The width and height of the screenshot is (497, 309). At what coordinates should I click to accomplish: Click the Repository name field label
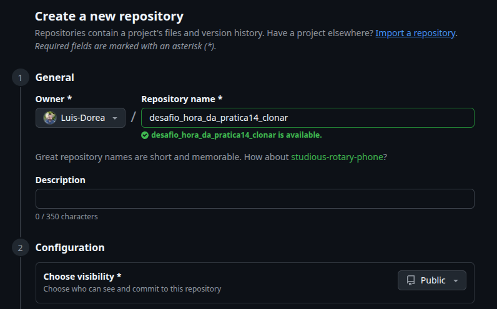click(x=182, y=99)
